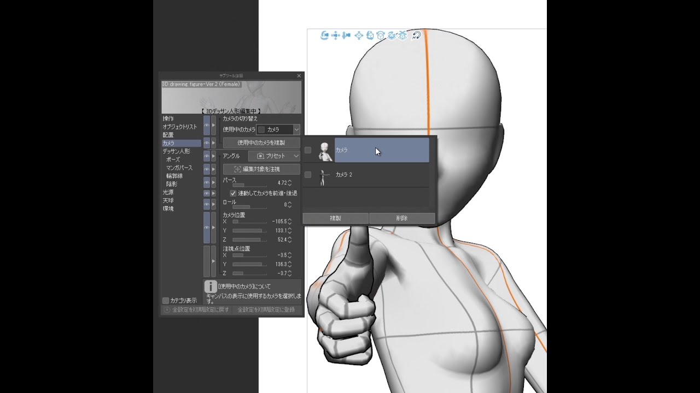The width and height of the screenshot is (700, 393).
Task: Click expander arrow for 注視点位置 group
Action: tap(213, 261)
